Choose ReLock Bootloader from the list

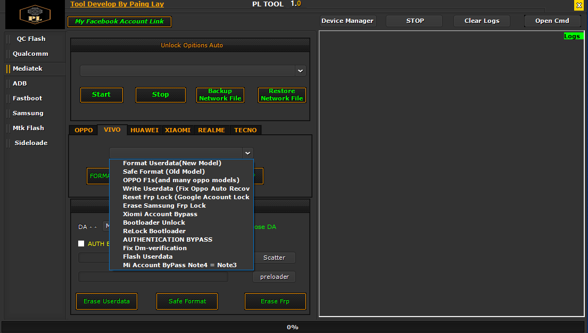point(181,231)
